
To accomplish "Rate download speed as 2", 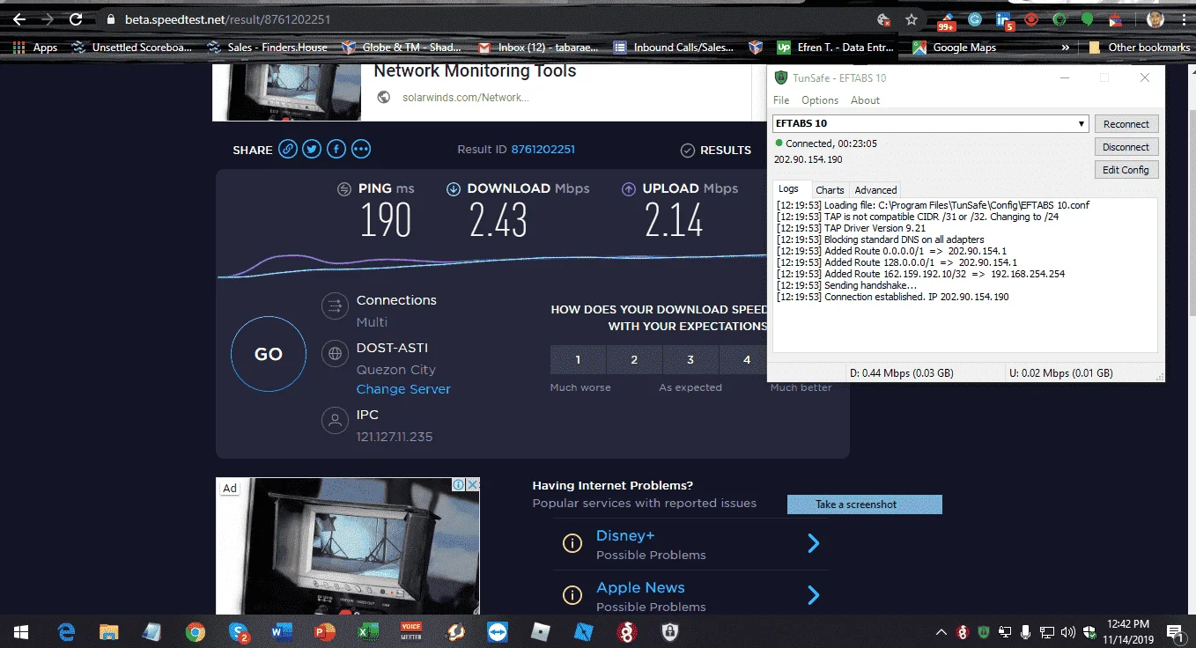I will point(634,359).
